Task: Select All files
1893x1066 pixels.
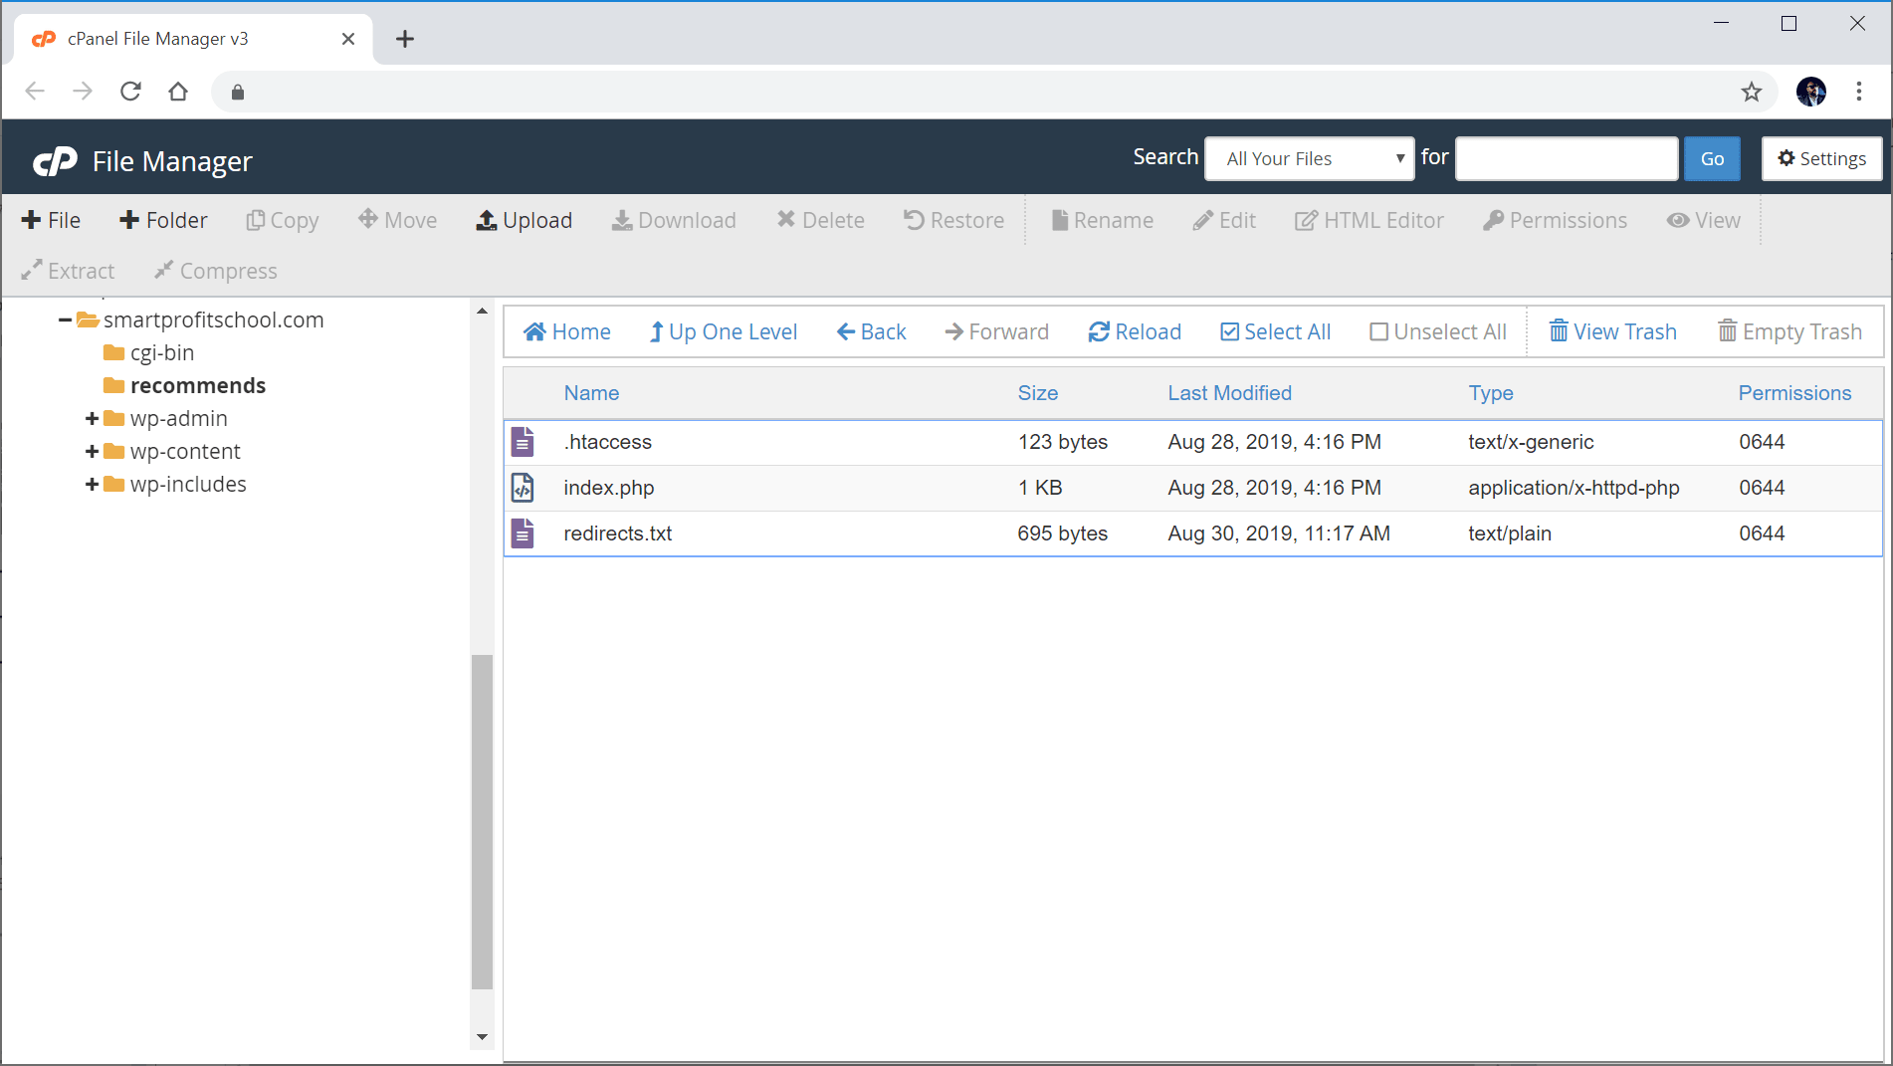Action: point(1276,331)
